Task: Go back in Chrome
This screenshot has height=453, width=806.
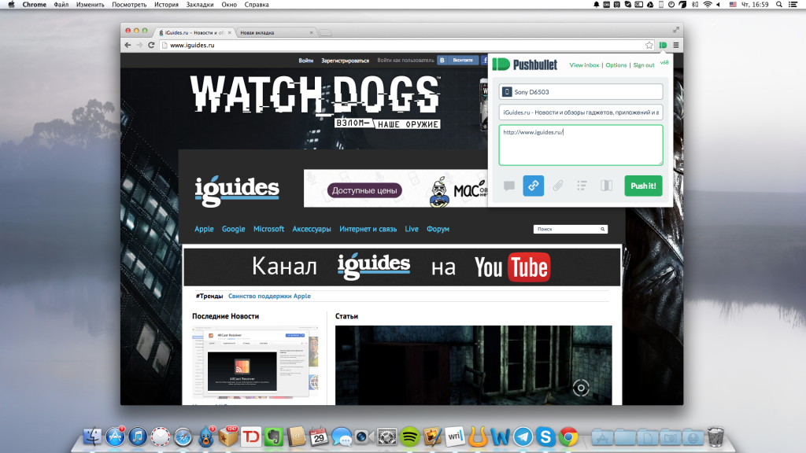Action: tap(128, 45)
